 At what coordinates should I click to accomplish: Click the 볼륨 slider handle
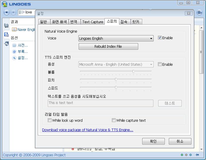133,71
